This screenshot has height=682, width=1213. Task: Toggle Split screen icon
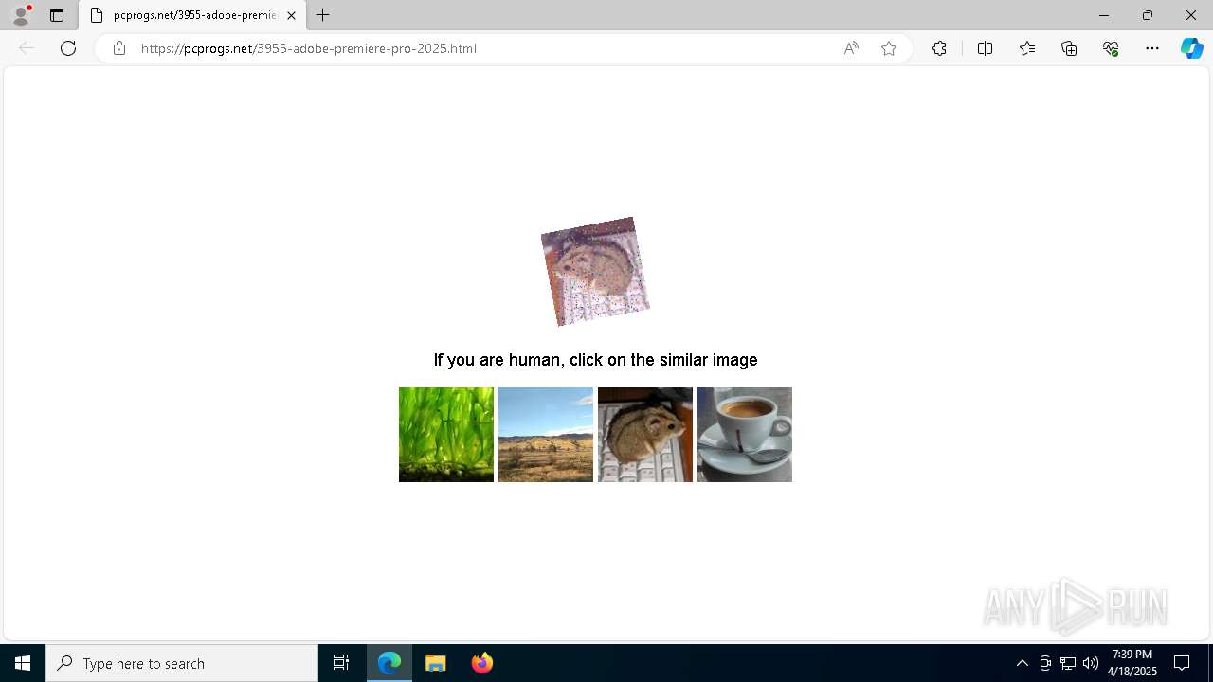[x=985, y=48]
